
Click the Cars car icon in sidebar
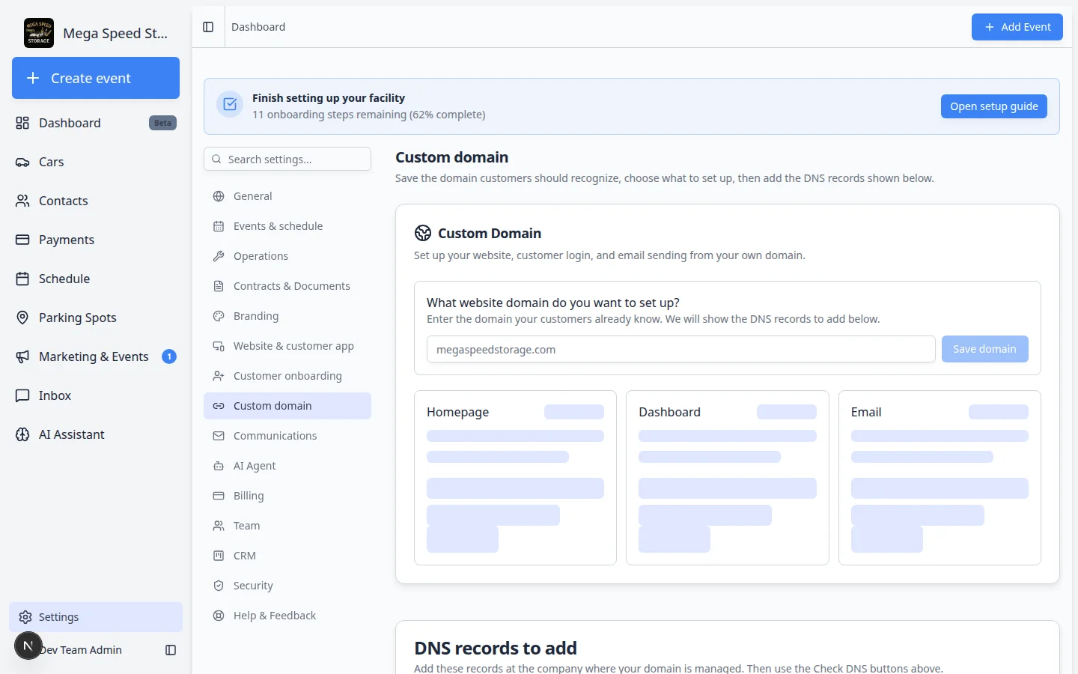pos(22,162)
